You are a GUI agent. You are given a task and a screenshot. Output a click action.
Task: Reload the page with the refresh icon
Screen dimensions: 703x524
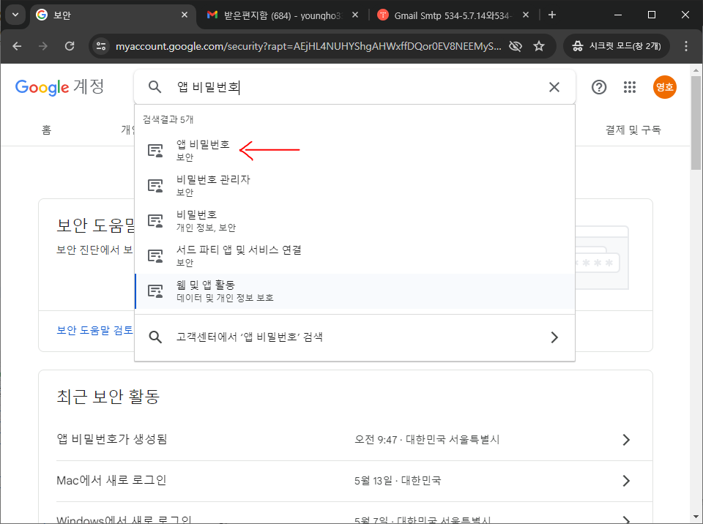pos(70,45)
